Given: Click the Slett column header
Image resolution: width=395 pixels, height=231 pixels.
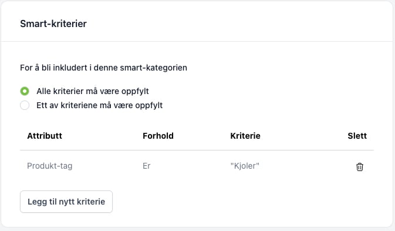Looking at the screenshot, I should pyautogui.click(x=357, y=136).
